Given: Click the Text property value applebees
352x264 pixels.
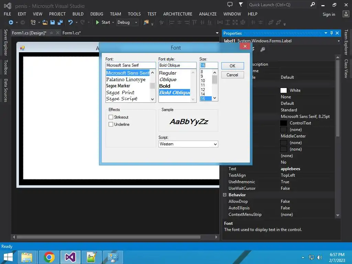Looking at the screenshot, I should pos(290,169).
